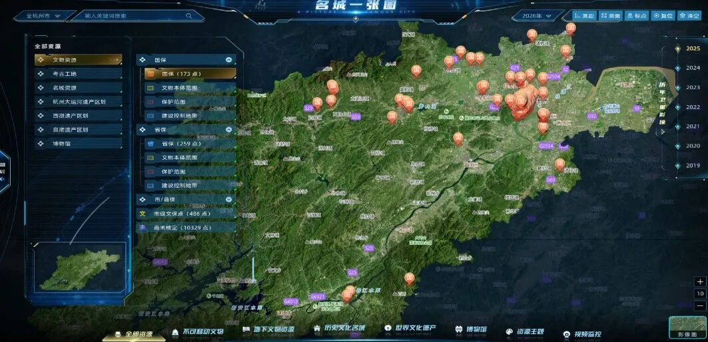Click the purple S25 highway badge

pyautogui.click(x=370, y=248)
